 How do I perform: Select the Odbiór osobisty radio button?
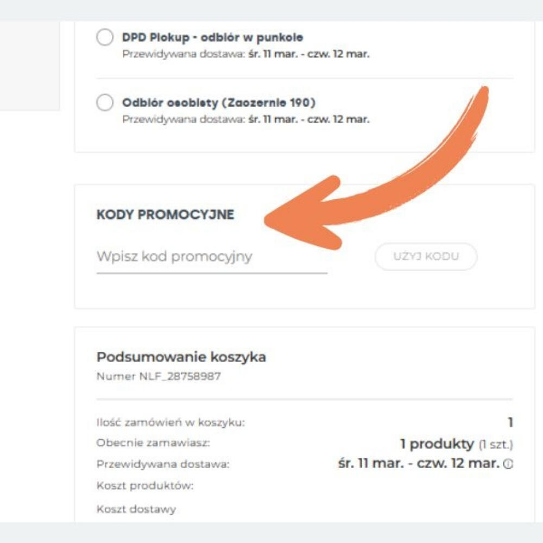click(104, 103)
